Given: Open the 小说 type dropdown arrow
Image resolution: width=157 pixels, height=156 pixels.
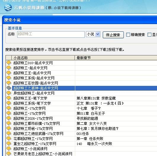Looking at the screenshot, I should (x=98, y=34).
